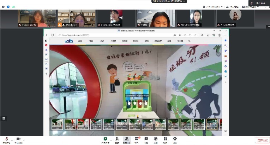270x145 pixels.
Task: Click the share screen icon
Action: click(x=105, y=139)
